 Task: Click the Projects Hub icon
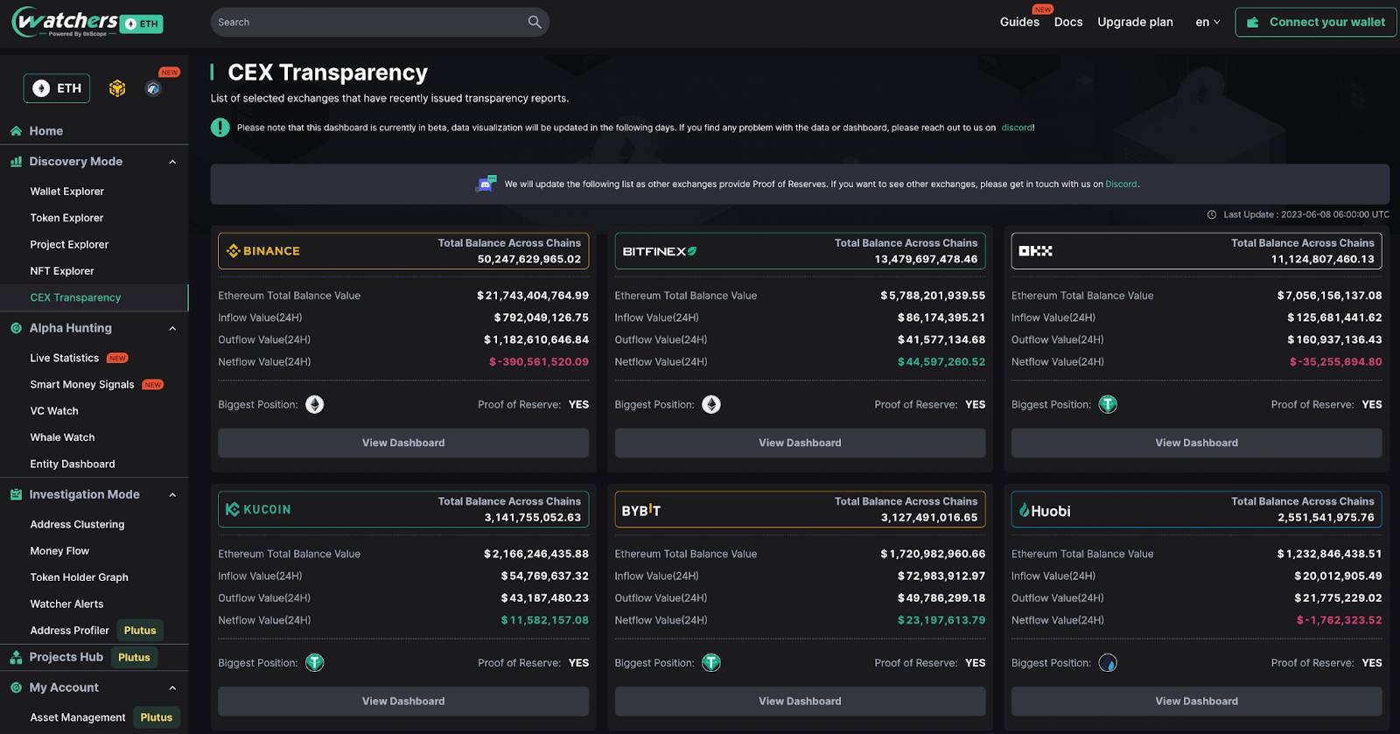(x=16, y=657)
